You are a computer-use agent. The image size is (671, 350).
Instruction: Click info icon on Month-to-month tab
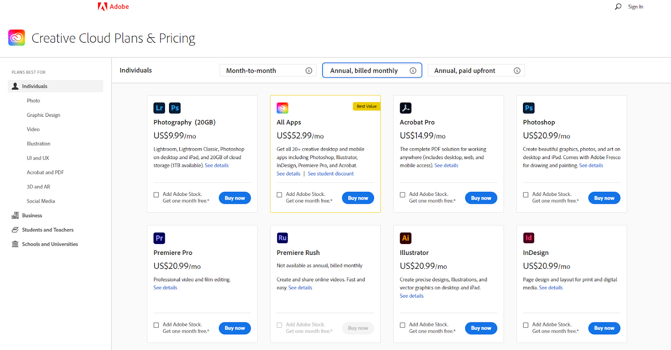309,71
